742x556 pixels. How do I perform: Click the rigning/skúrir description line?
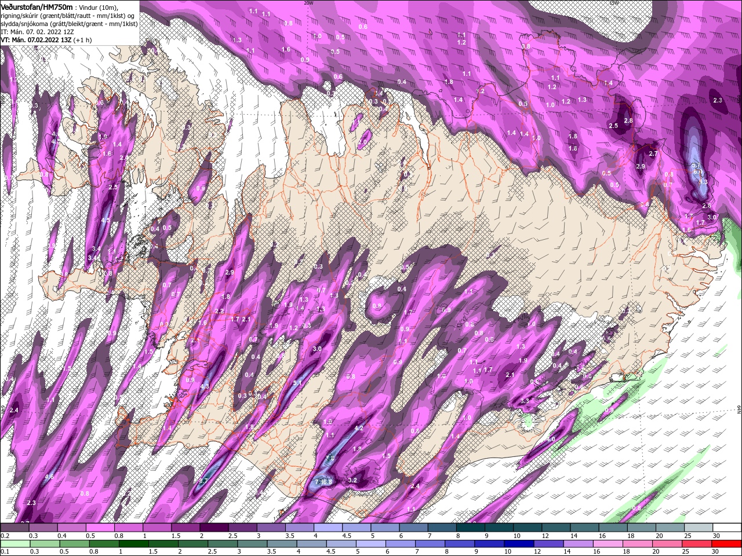pyautogui.click(x=67, y=16)
